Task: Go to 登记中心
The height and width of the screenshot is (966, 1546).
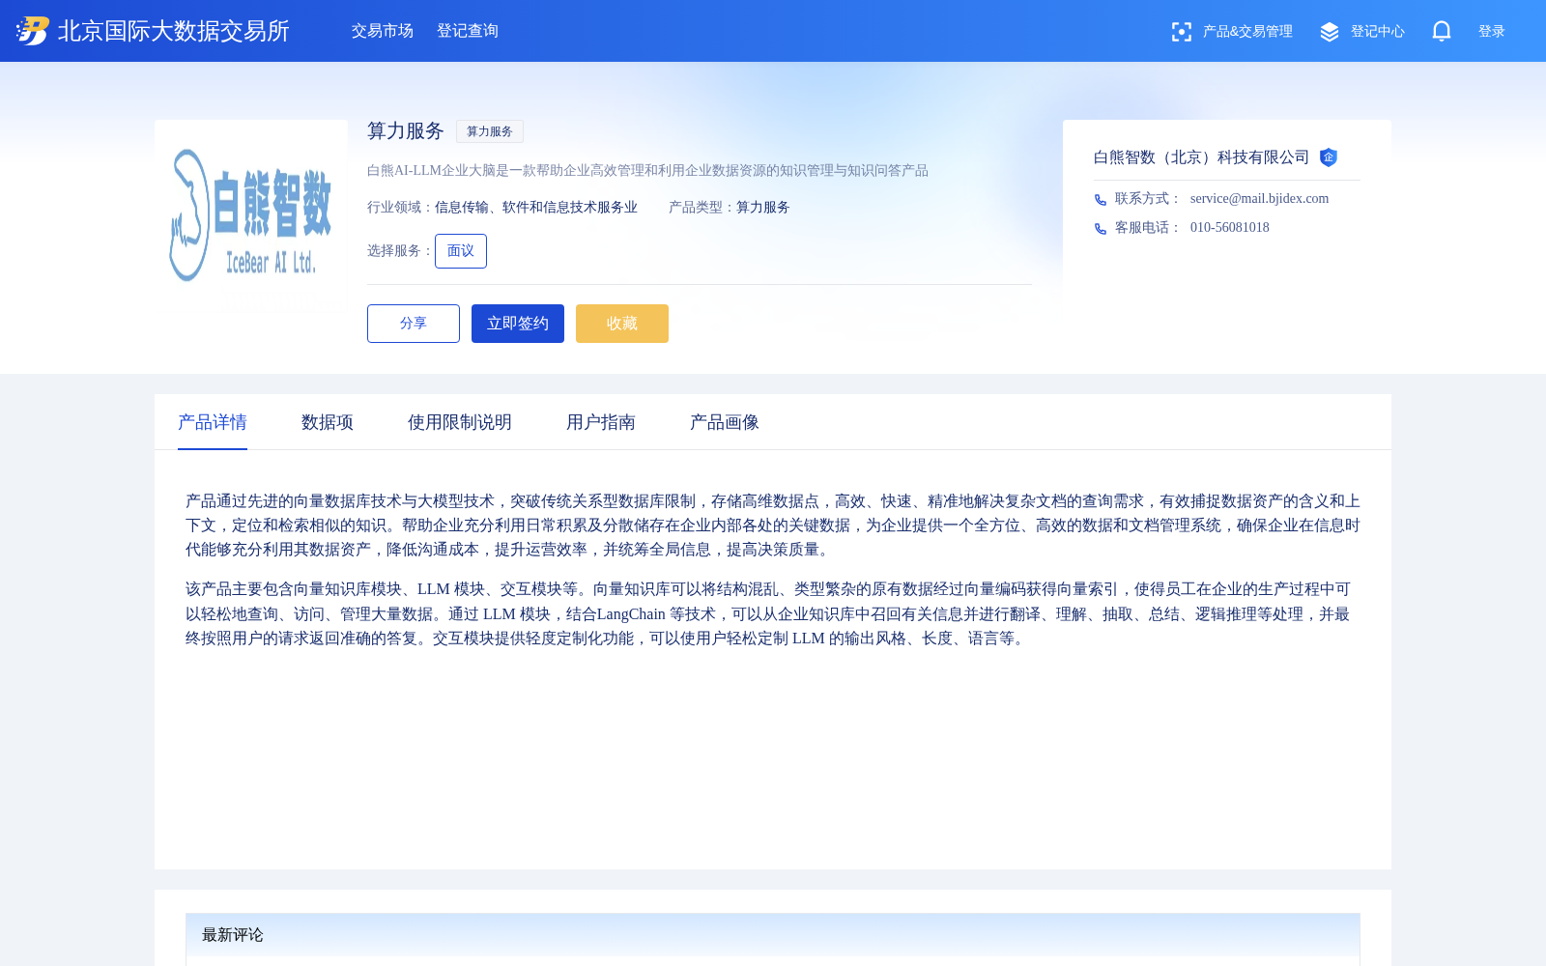Action: point(1378,32)
